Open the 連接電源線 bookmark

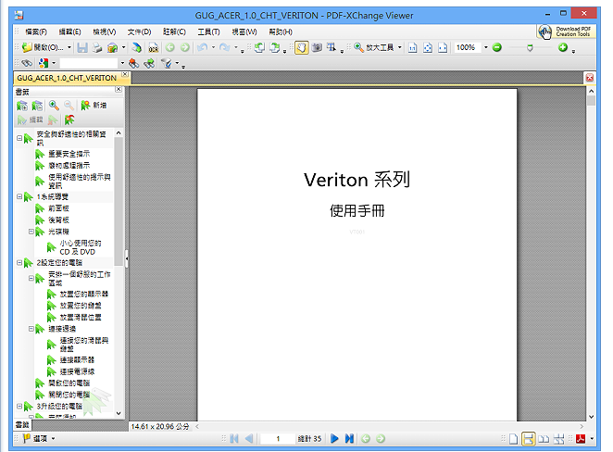tap(77, 371)
